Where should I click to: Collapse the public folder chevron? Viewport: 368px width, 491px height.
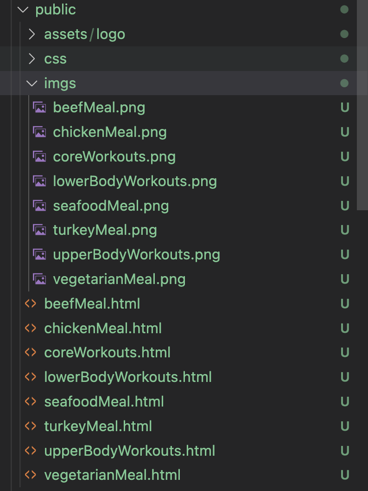point(23,10)
